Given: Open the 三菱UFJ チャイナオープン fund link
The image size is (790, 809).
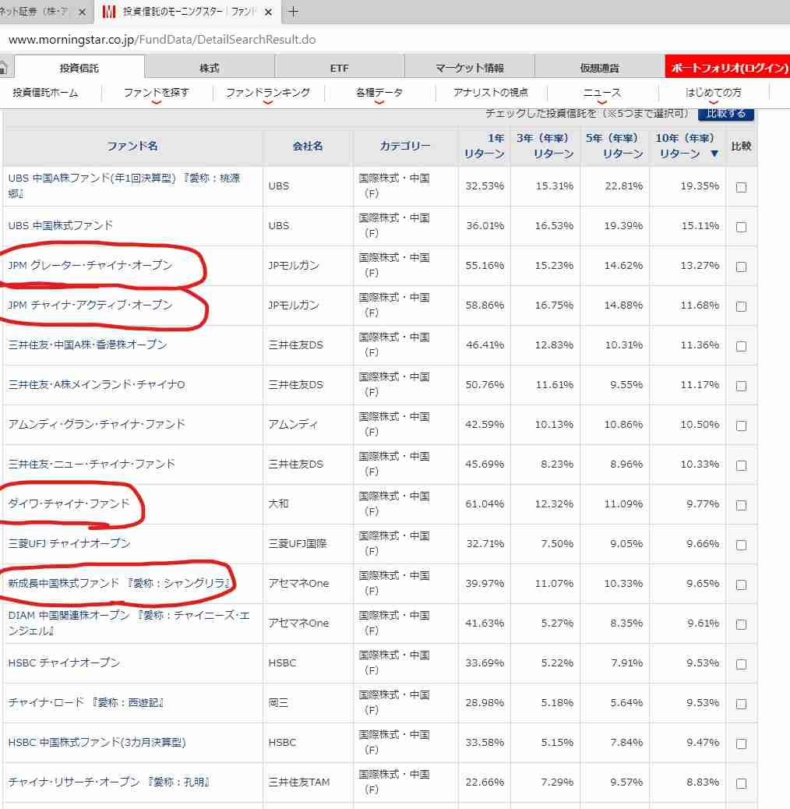Looking at the screenshot, I should click(69, 543).
